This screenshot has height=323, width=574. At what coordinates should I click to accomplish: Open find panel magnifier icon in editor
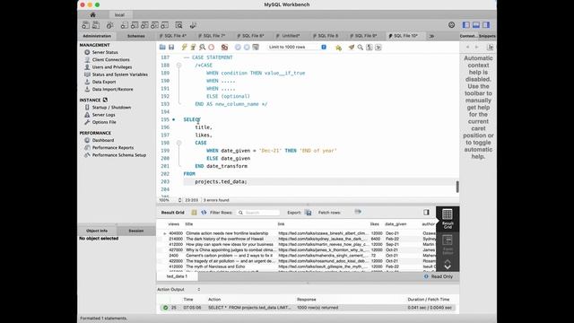click(x=361, y=48)
